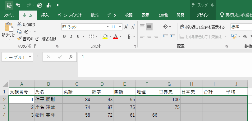Click the Paste clipboard icon
The image size is (252, 121).
pyautogui.click(x=9, y=27)
